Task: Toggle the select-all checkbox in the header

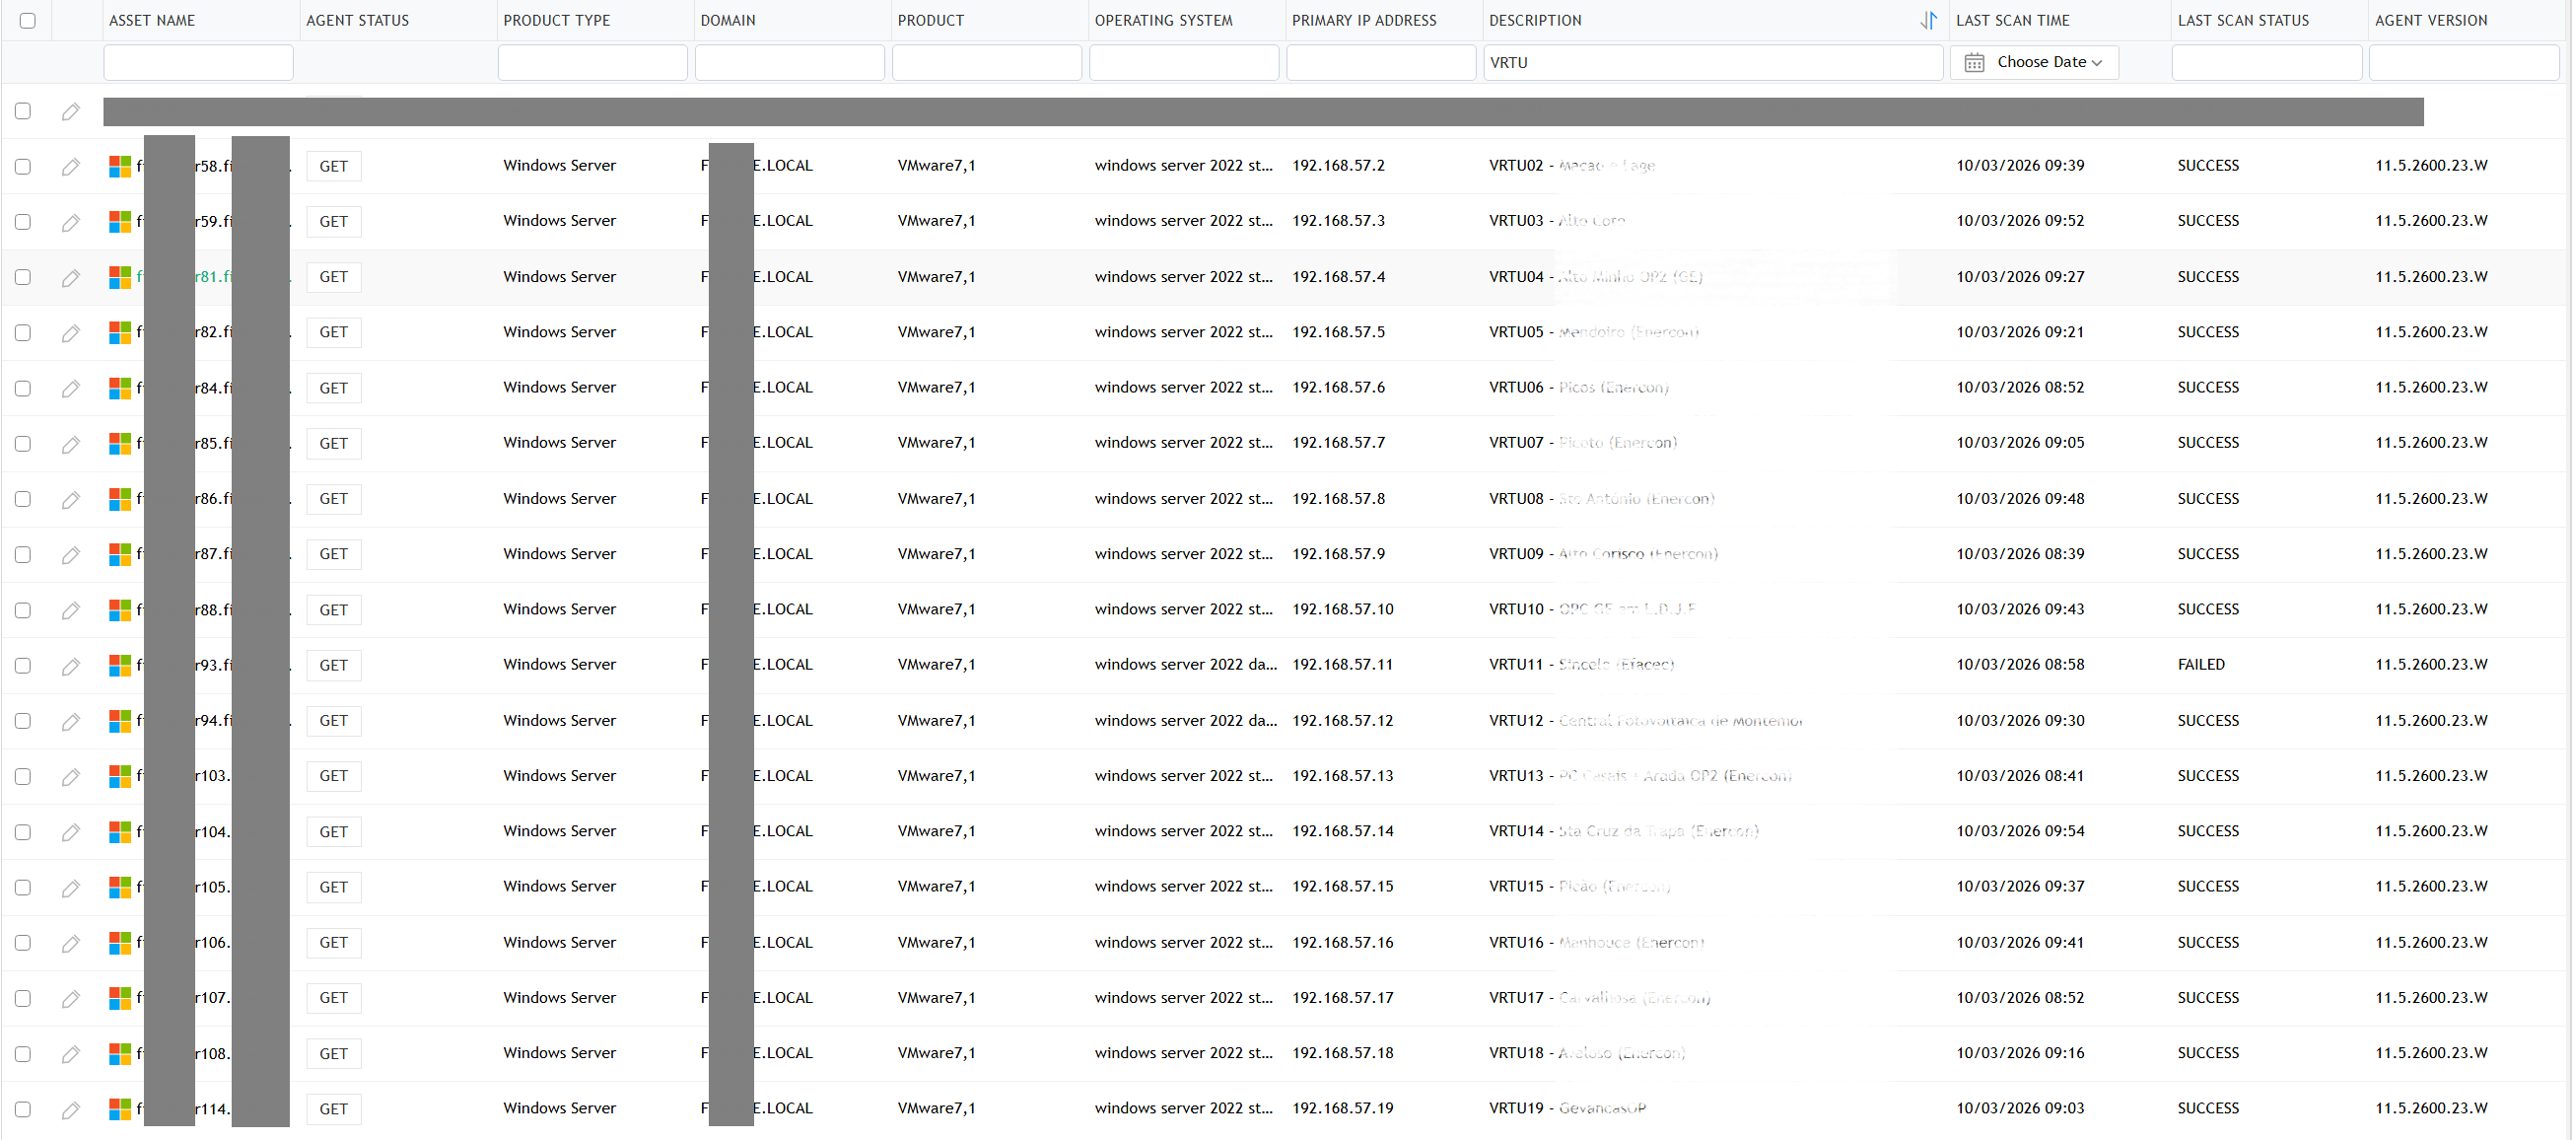Action: 28,20
